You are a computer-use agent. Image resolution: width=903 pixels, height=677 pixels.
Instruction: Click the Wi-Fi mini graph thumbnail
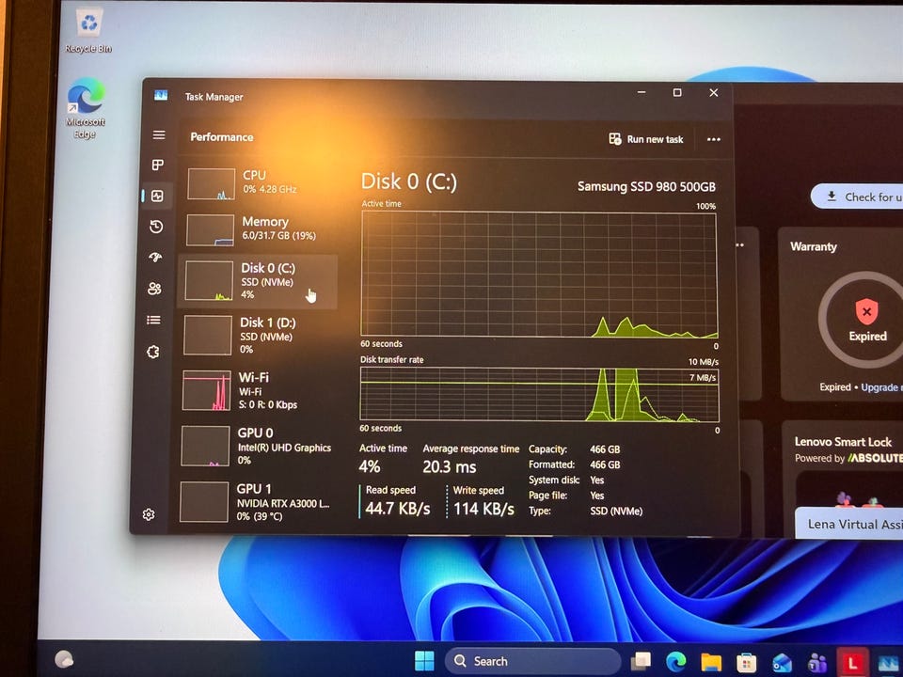[206, 390]
